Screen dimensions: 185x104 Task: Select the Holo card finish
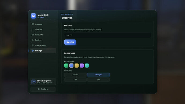click(98, 80)
